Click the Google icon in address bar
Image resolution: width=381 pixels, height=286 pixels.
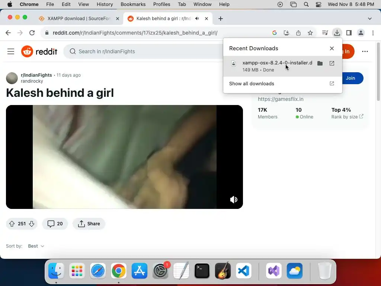coord(275,33)
